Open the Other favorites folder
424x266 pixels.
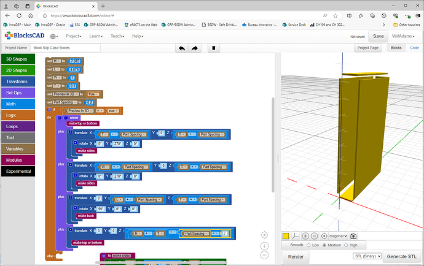[x=407, y=25]
